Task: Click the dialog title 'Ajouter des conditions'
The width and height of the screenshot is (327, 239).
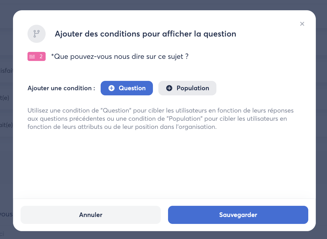Action: click(x=145, y=34)
